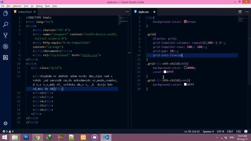
Task: Click Ln 10, Col 22 in status bar
Action: coord(192,132)
